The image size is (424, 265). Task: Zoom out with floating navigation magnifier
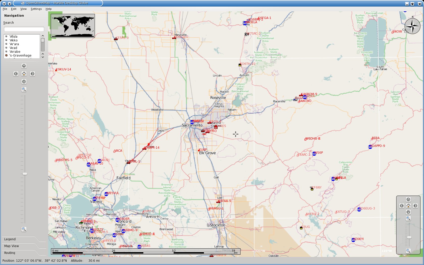408,251
